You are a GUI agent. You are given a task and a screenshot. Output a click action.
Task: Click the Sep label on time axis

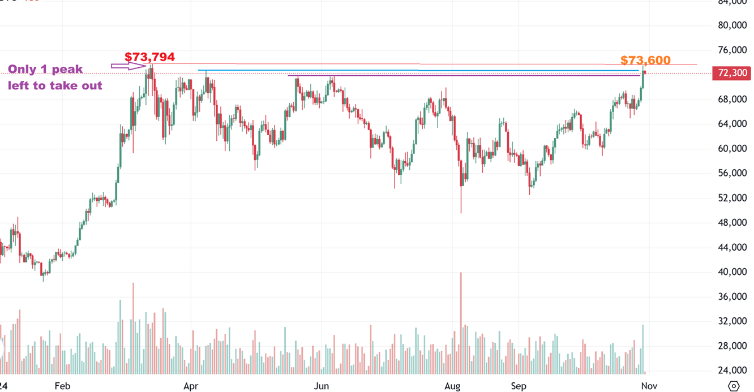(519, 386)
